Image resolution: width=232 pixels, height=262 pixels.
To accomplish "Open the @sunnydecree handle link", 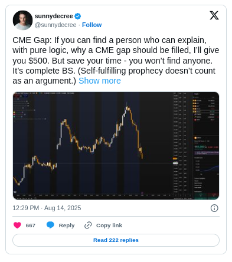I will point(55,25).
